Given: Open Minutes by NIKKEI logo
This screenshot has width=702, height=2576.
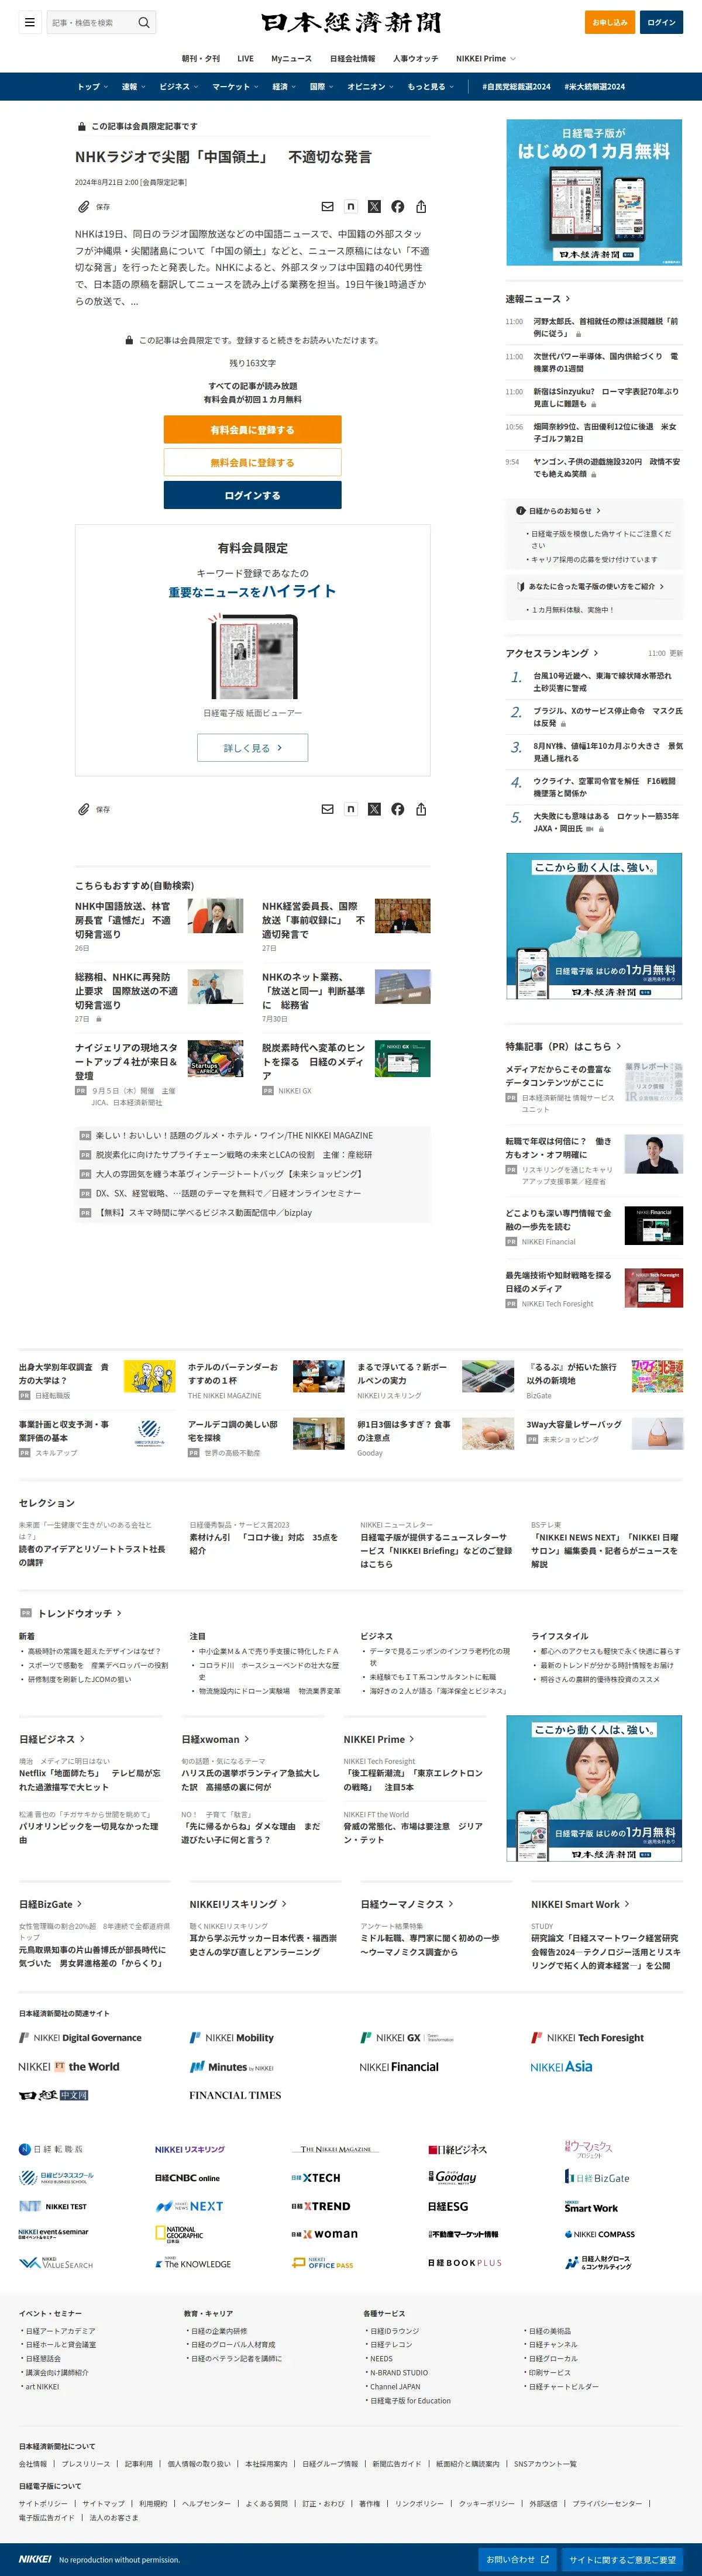Looking at the screenshot, I should (x=232, y=2066).
